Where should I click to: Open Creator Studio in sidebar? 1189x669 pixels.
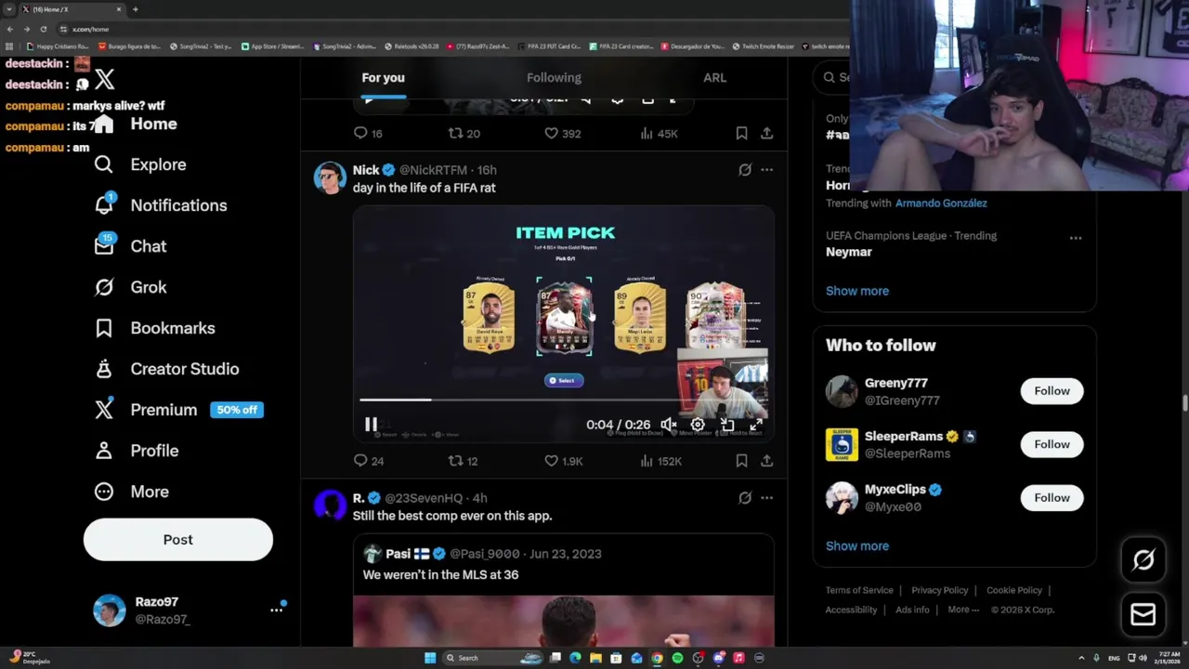click(166, 369)
